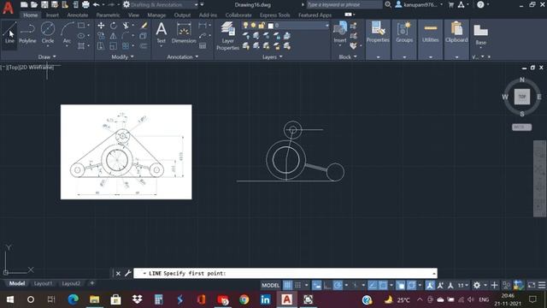The image size is (547, 308).
Task: Open Layer Properties manager
Action: 228,35
